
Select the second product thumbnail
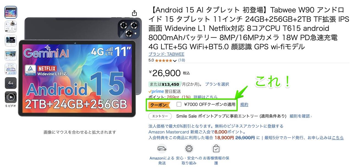click(11, 27)
